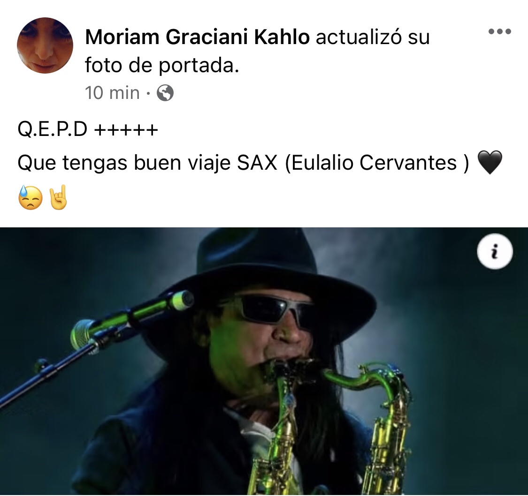Click the word SAX in the post

point(257,163)
